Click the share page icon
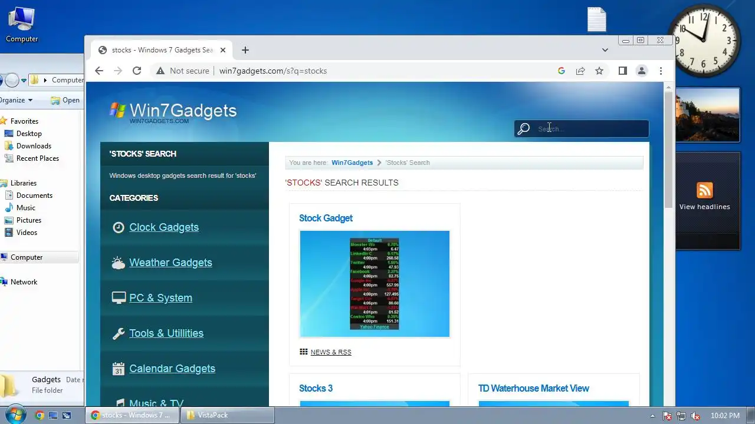This screenshot has width=755, height=424. tap(580, 71)
